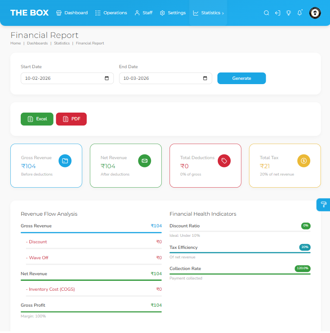The image size is (330, 333).
Task: Click the Generate button
Action: 242,79
